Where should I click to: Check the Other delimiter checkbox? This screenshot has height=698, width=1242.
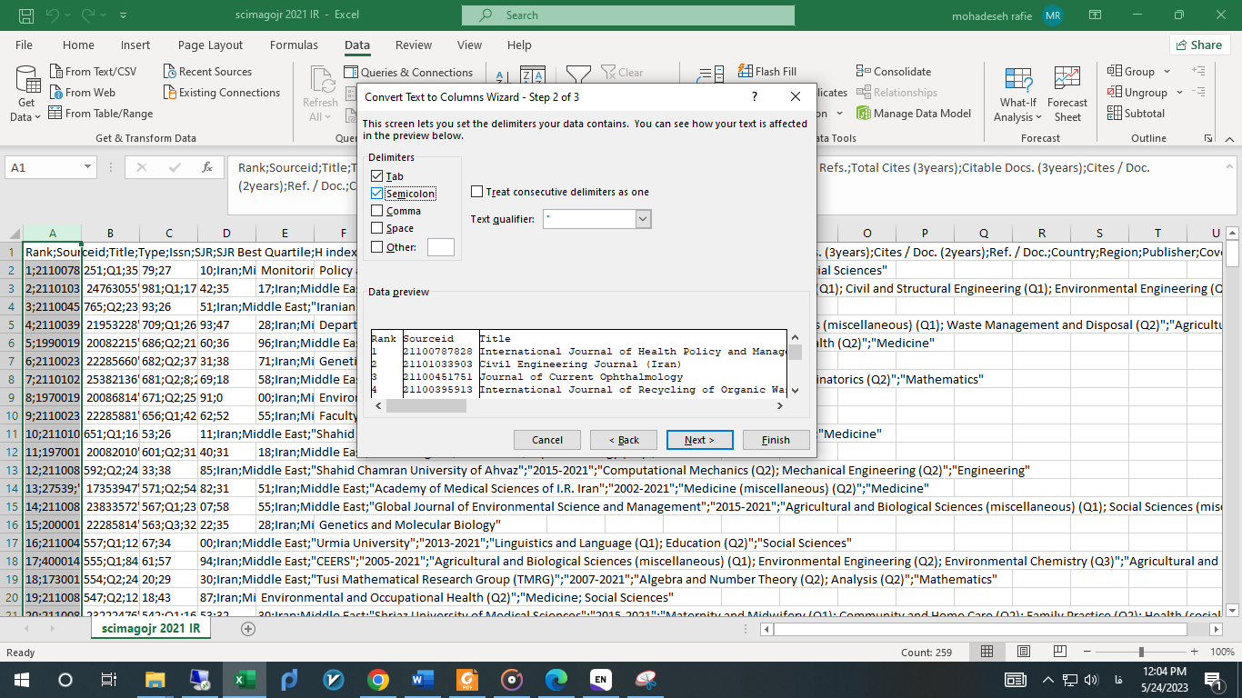tap(376, 247)
